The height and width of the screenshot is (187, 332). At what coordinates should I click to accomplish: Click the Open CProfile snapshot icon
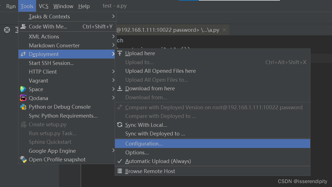(x=23, y=159)
